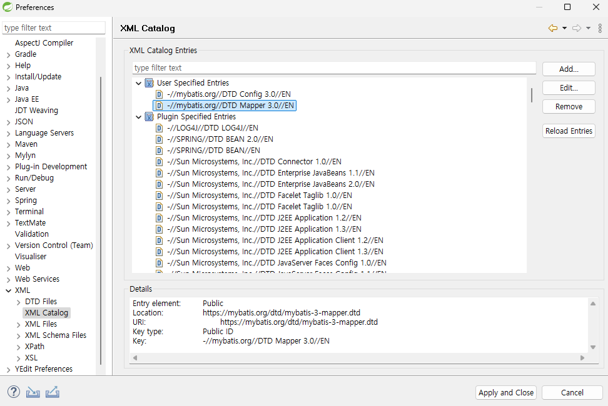Select the AspectJ Compiler preference page
Viewport: 608px width, 406px height.
pyautogui.click(x=44, y=42)
